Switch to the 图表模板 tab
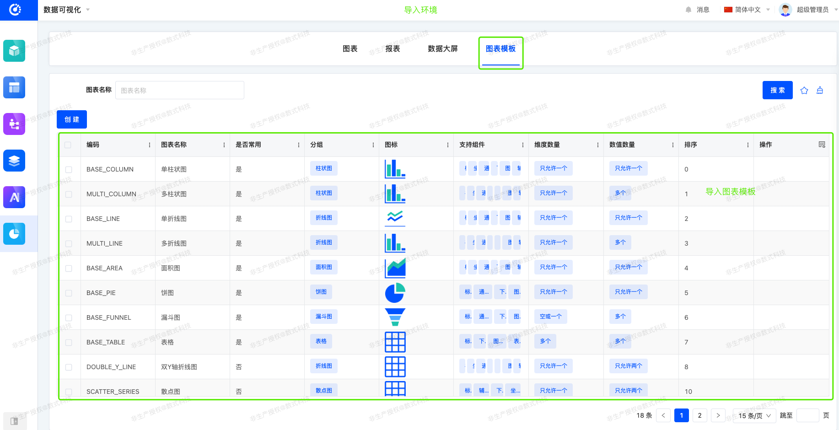The height and width of the screenshot is (430, 839). [500, 49]
